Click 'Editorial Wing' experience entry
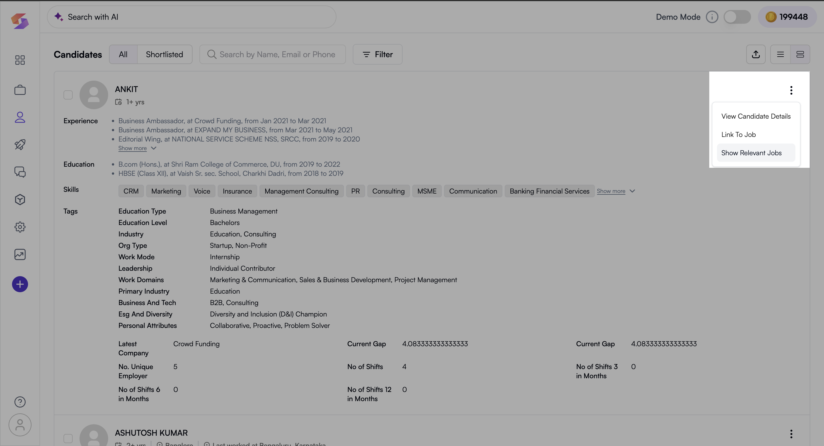Viewport: 824px width, 446px height. click(239, 139)
